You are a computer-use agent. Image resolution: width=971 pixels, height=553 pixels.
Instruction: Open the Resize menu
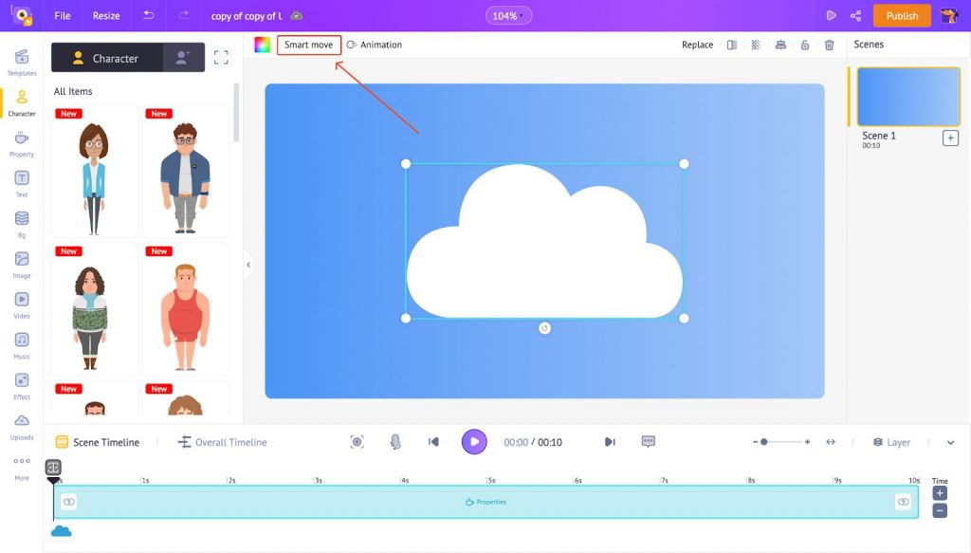[x=106, y=16]
